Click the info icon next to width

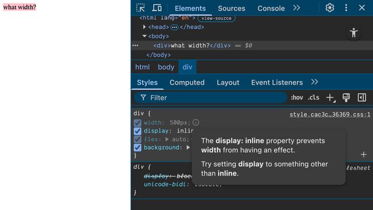196,123
